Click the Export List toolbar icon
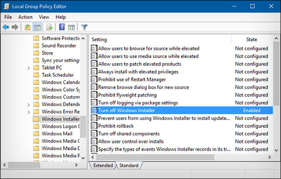Viewport: 281px width, 179px height. point(49,27)
